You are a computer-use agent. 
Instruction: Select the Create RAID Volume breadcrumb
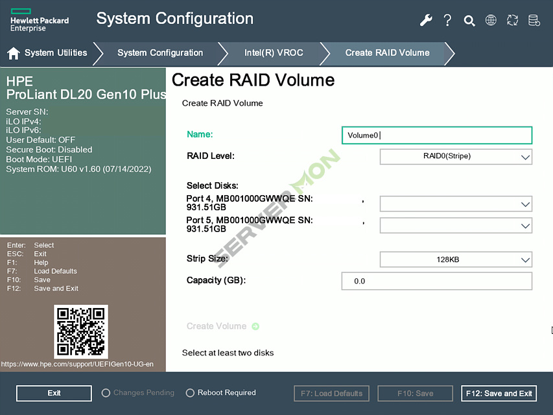point(387,53)
